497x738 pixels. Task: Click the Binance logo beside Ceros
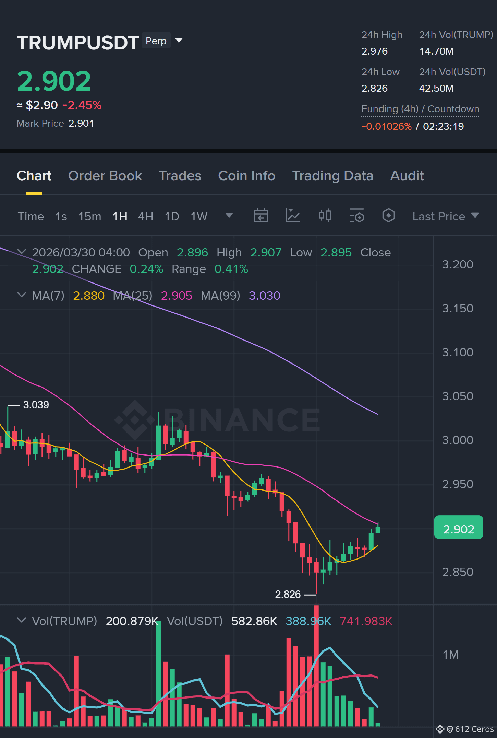(440, 729)
